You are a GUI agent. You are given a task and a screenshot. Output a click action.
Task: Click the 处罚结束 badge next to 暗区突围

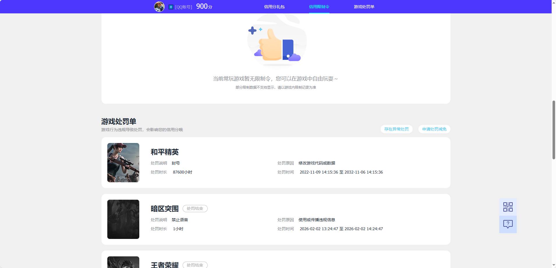click(x=195, y=209)
